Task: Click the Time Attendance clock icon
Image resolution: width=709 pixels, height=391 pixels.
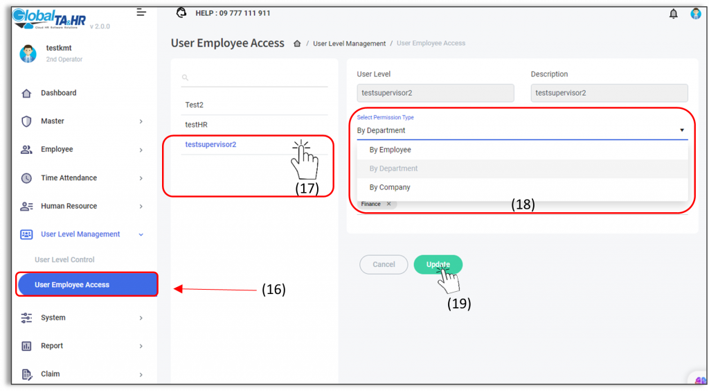Action: pyautogui.click(x=26, y=178)
